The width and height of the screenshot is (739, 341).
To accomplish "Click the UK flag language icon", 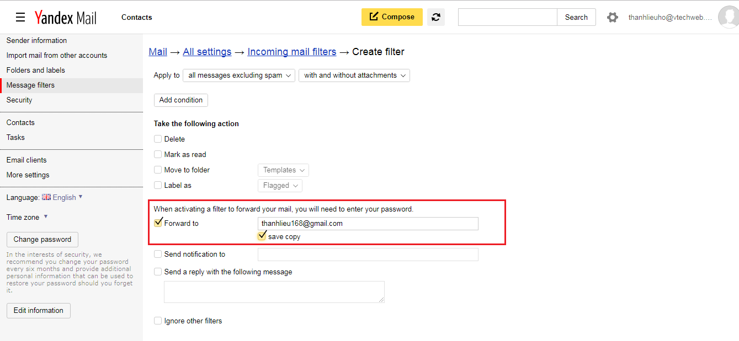I will click(46, 197).
